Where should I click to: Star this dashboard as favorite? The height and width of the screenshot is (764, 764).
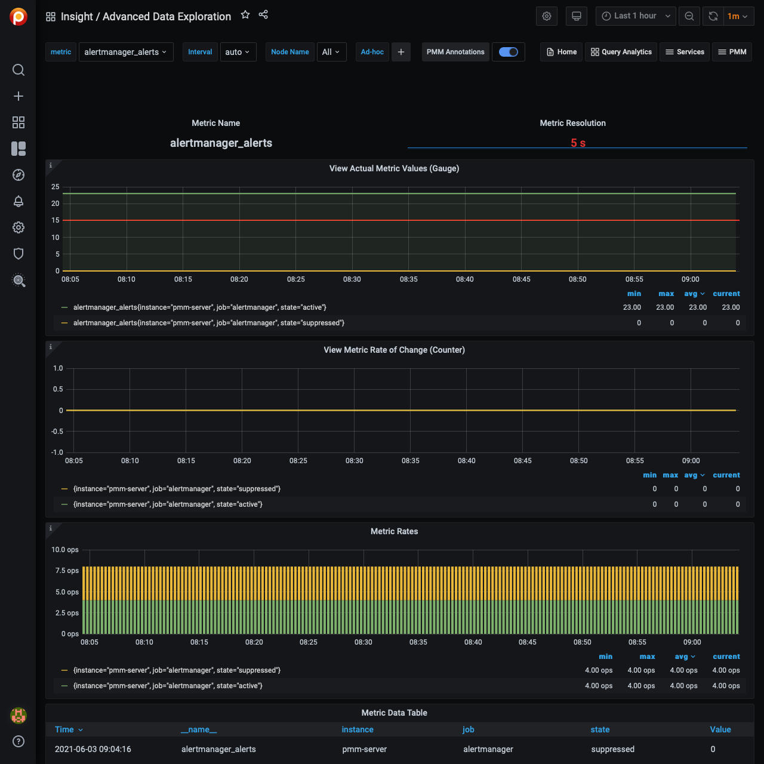click(x=245, y=15)
